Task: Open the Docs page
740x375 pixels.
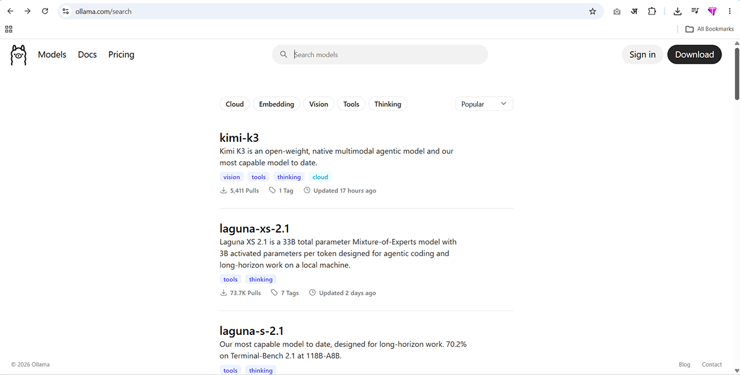Action: 87,54
